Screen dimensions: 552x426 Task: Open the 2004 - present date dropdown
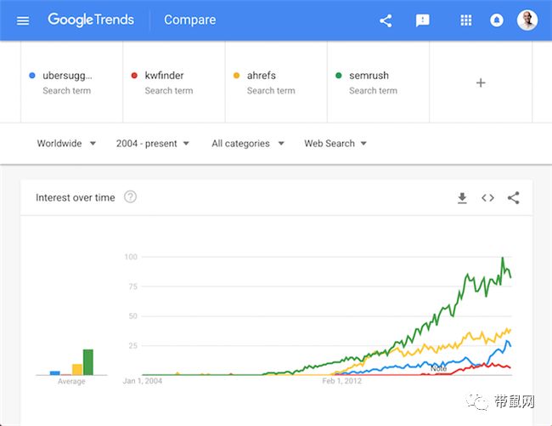153,144
